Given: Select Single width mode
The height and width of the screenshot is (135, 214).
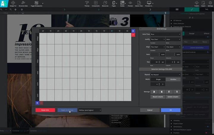Looking at the screenshot, I should coord(158,79).
